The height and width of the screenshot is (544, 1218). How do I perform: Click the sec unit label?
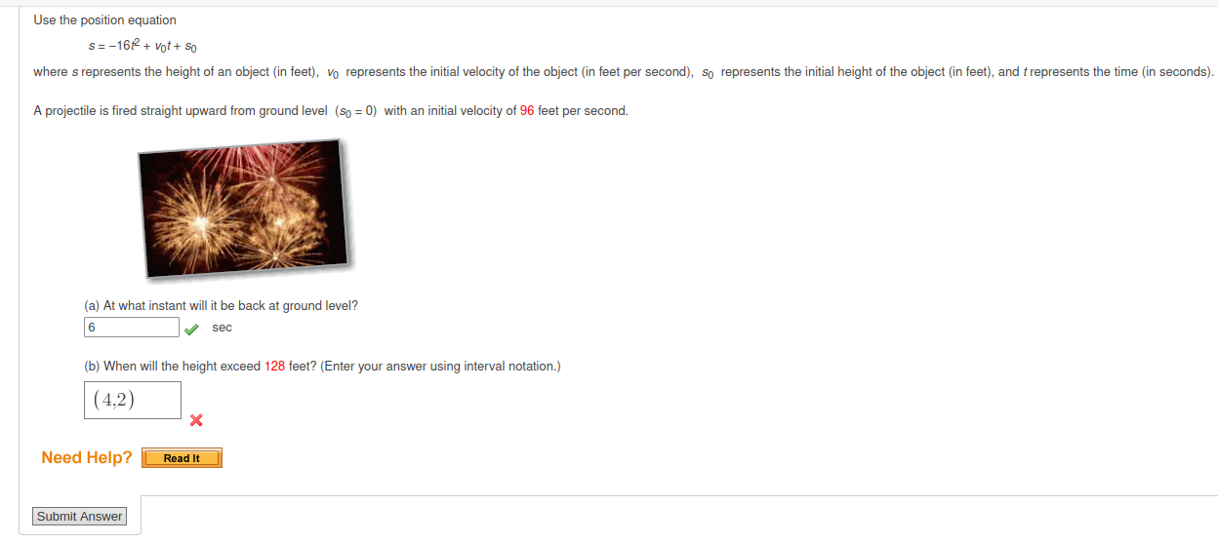pos(223,328)
